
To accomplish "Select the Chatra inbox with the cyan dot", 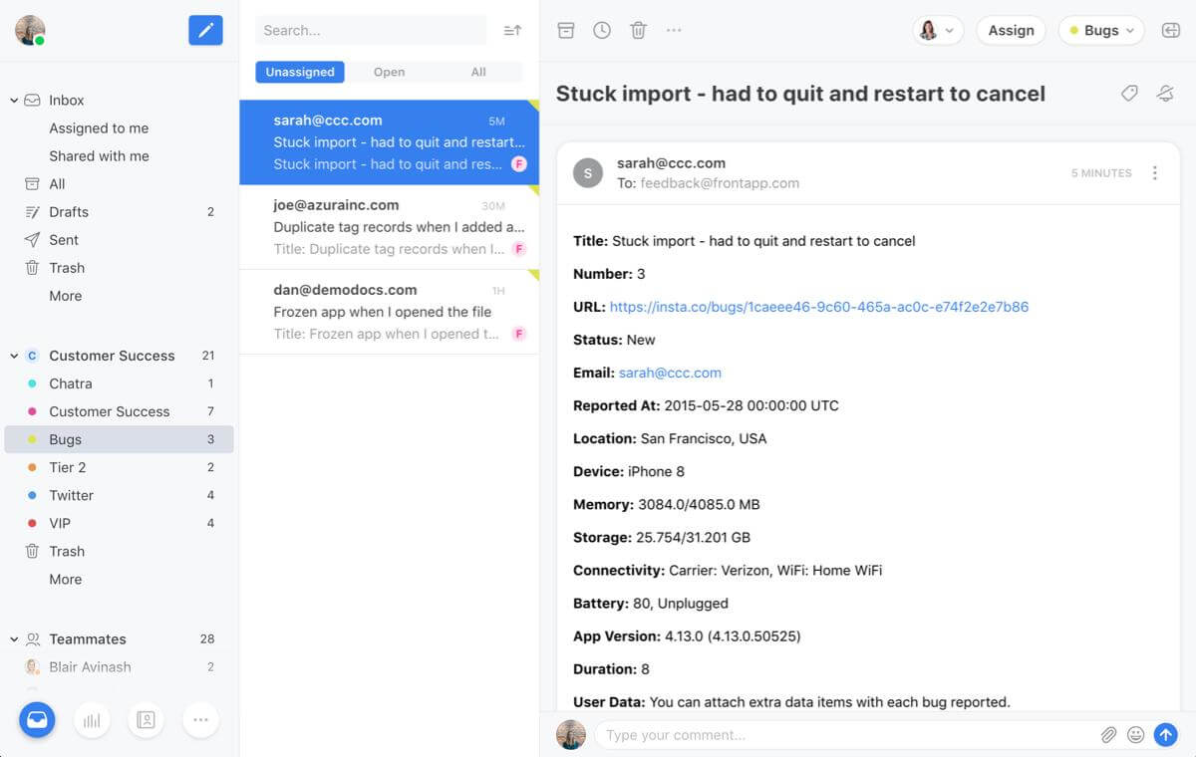I will point(120,383).
